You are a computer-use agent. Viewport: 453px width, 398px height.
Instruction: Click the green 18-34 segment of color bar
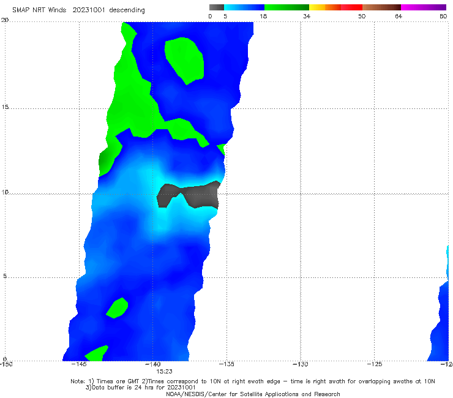point(286,7)
